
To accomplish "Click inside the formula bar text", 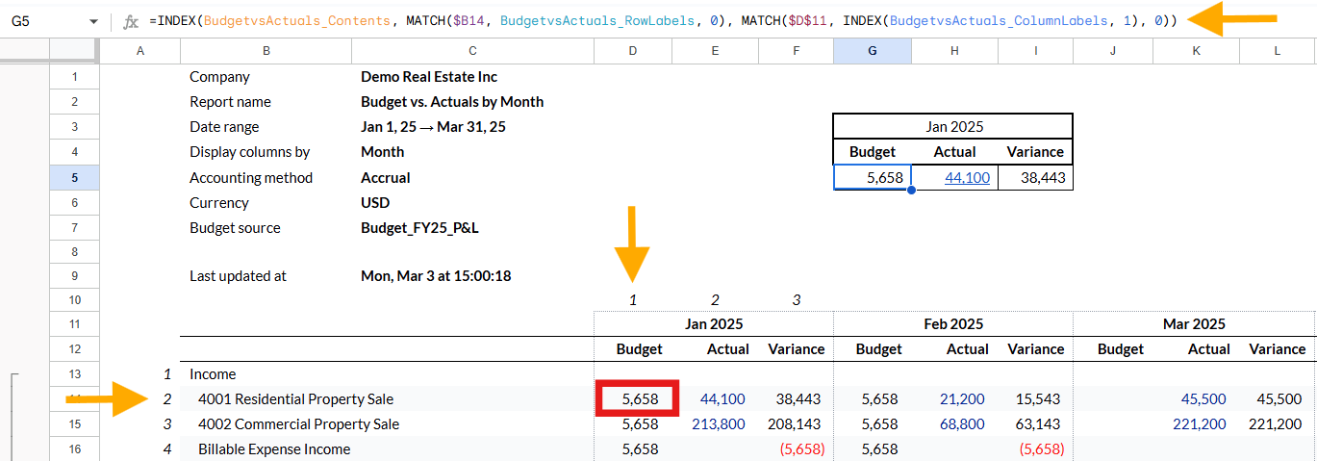I will pyautogui.click(x=663, y=20).
